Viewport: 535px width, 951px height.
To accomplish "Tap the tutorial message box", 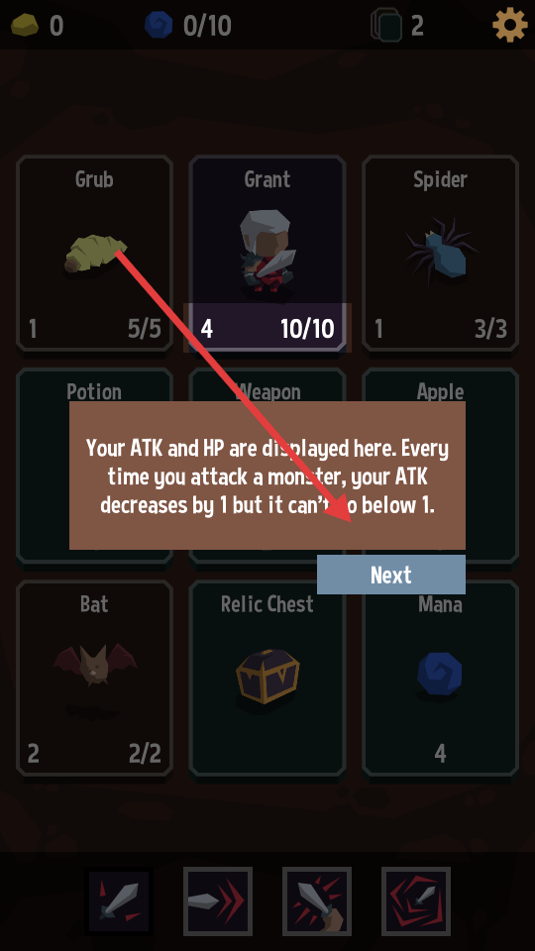I will [267, 475].
